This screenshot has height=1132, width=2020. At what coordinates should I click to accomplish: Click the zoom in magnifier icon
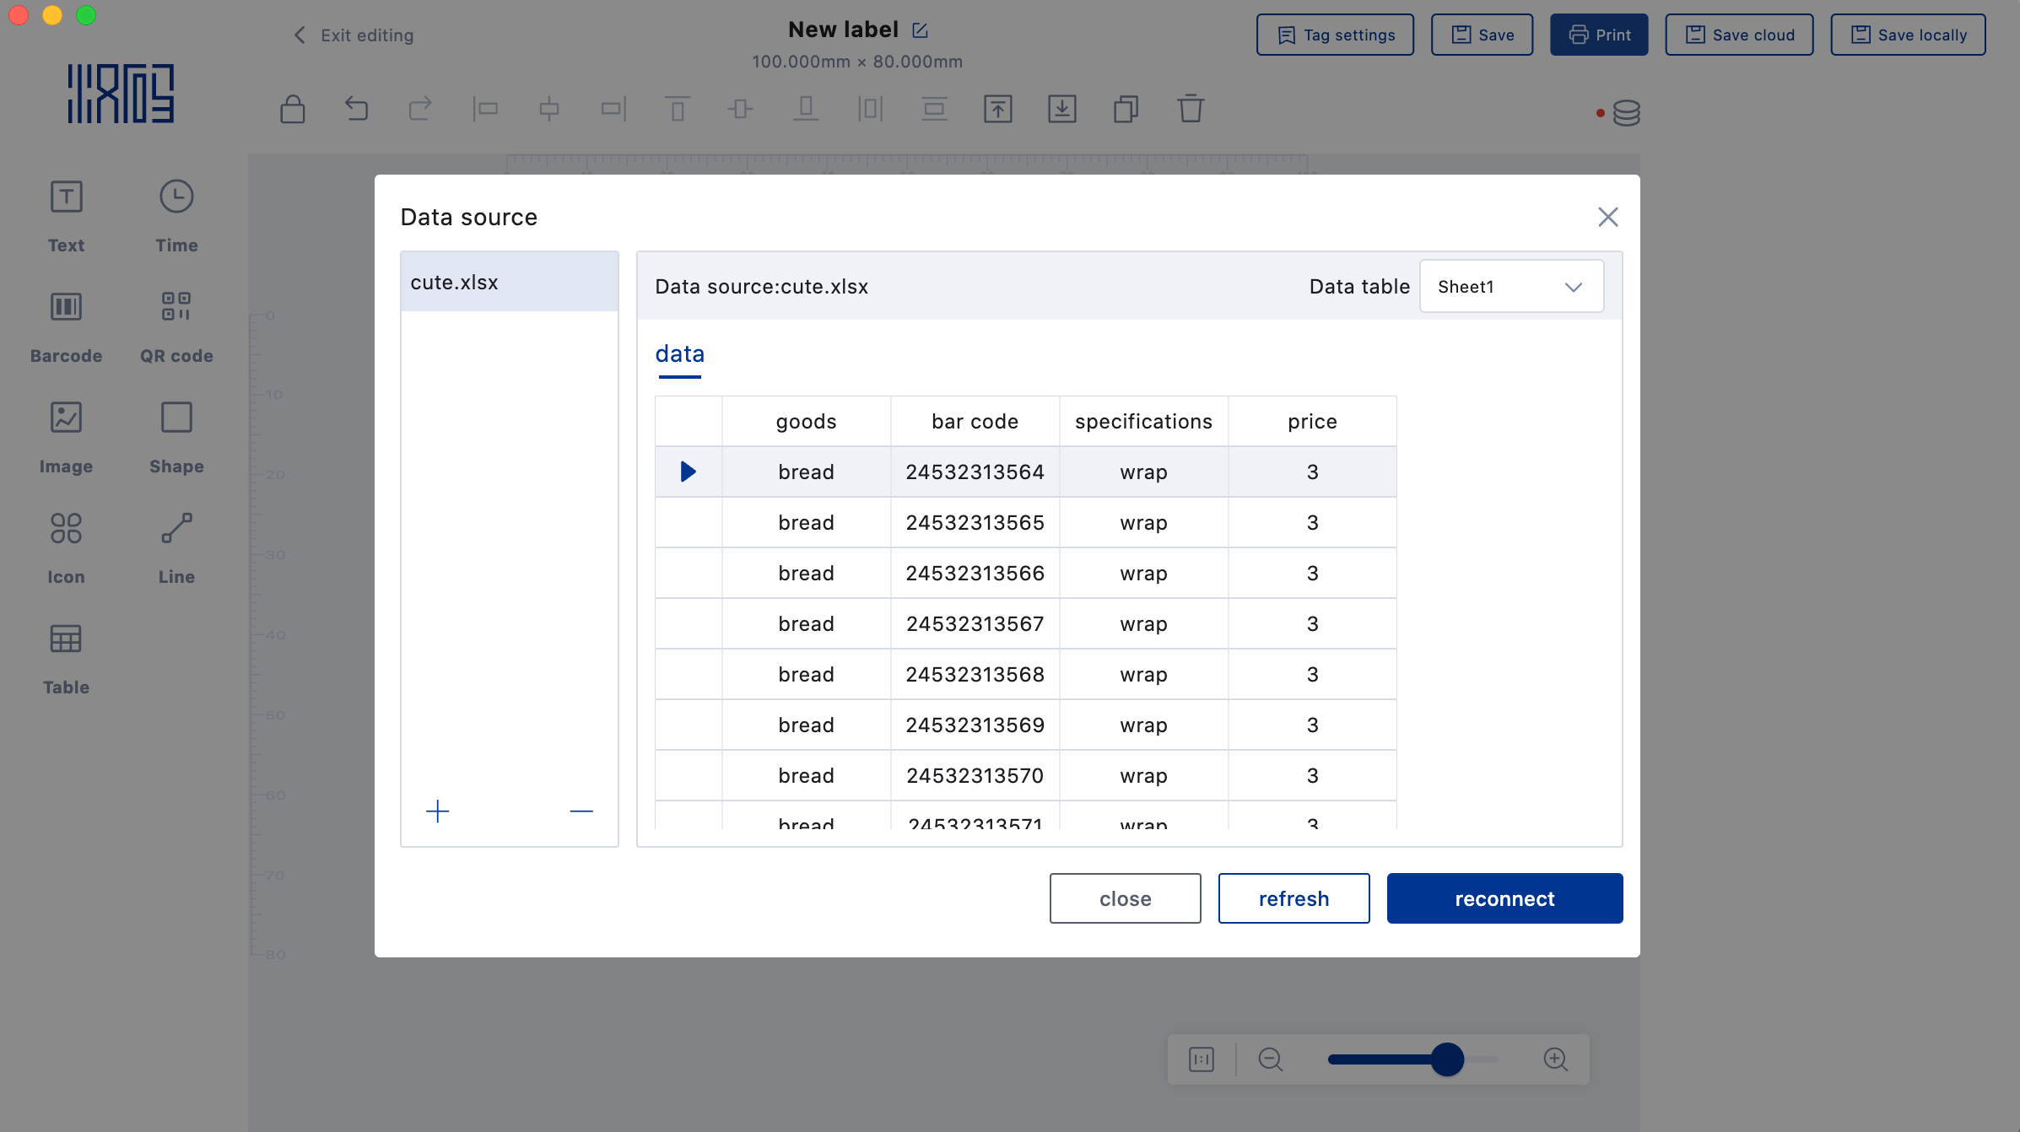point(1555,1059)
